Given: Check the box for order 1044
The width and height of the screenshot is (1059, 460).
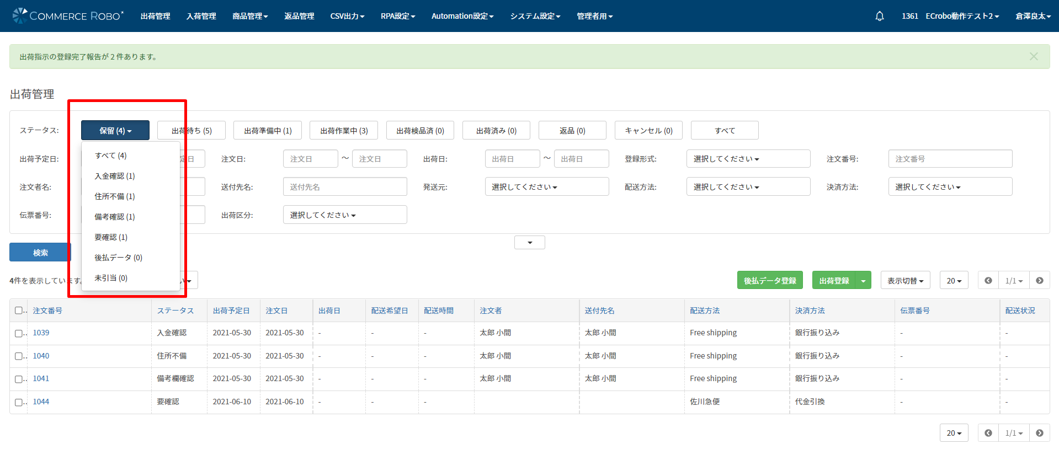Looking at the screenshot, I should pyautogui.click(x=19, y=402).
